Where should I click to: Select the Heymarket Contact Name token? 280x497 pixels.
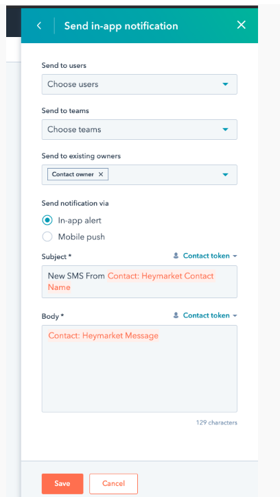(x=131, y=282)
